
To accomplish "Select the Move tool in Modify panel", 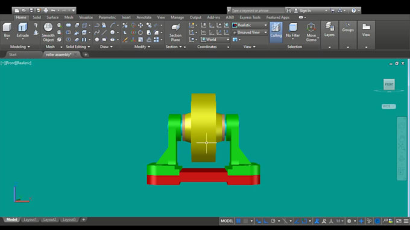I will click(x=140, y=25).
